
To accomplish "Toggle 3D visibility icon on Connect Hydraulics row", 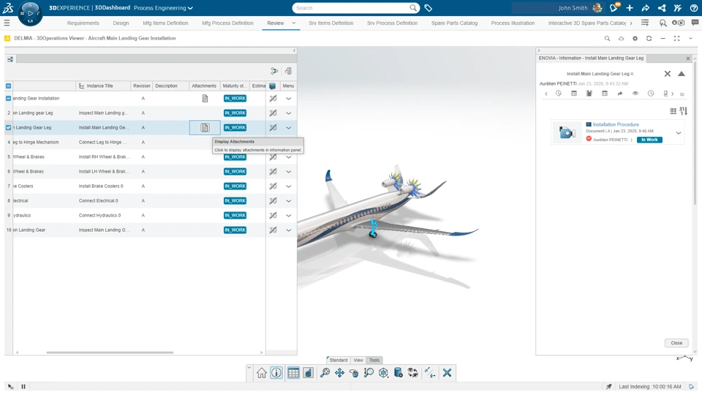I will (x=273, y=215).
